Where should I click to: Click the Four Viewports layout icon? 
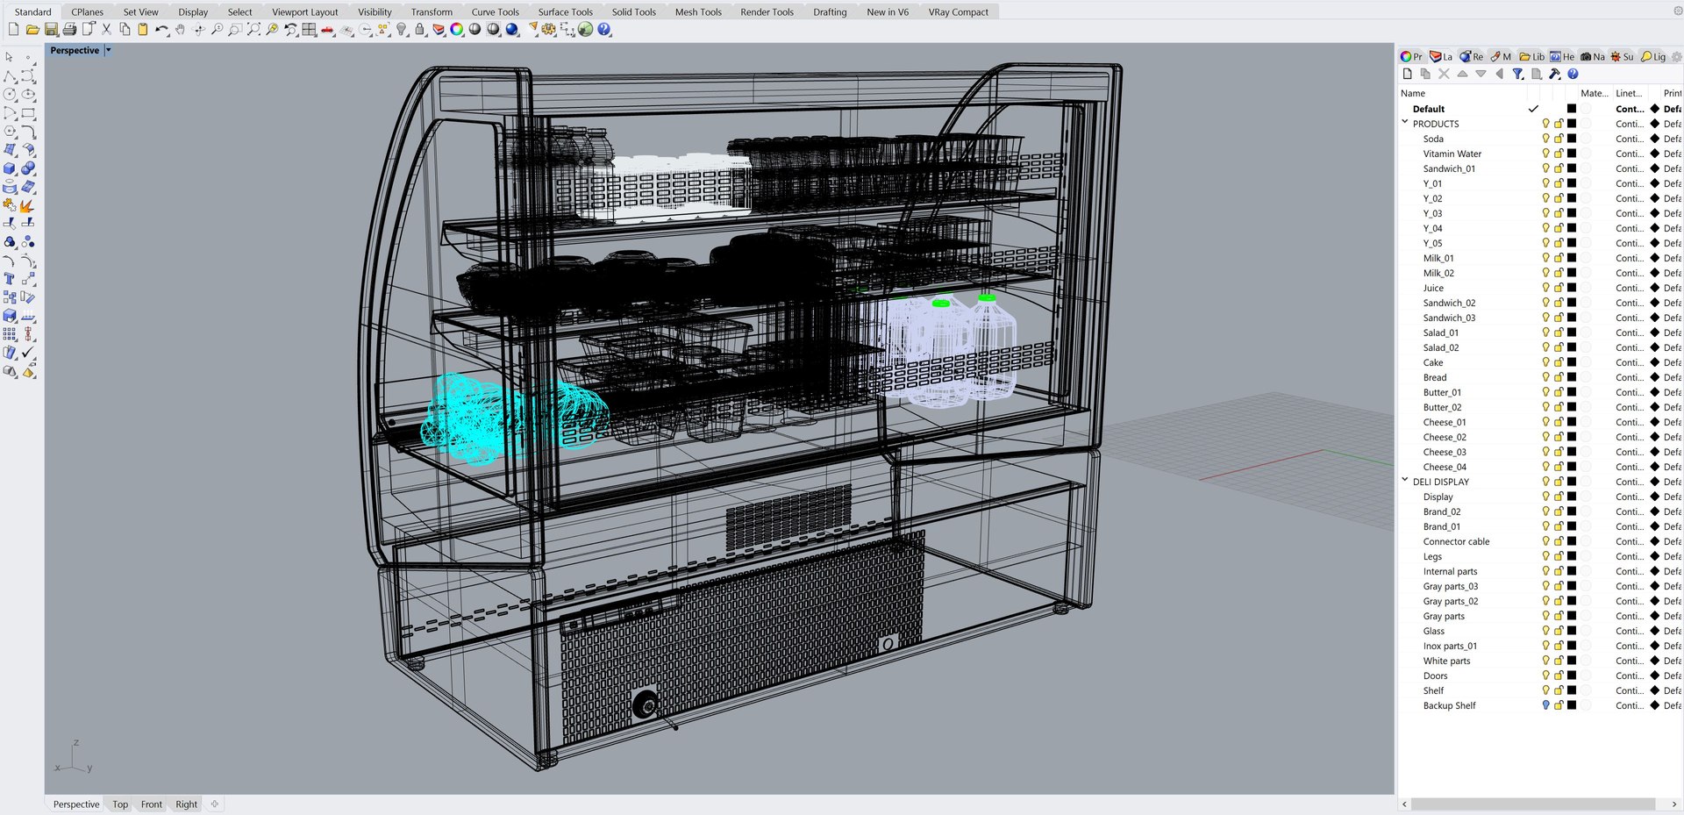tap(309, 29)
